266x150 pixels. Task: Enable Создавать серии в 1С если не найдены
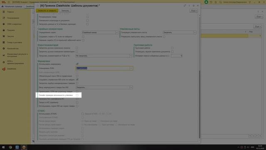[83, 37]
